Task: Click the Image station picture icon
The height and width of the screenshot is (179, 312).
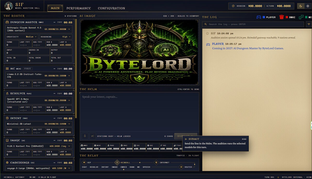Action: (x=7, y=140)
